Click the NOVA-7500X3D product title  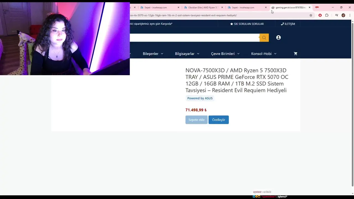(237, 80)
